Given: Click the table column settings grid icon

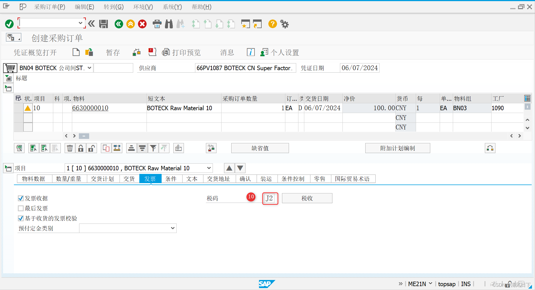Looking at the screenshot, I should point(527,98).
